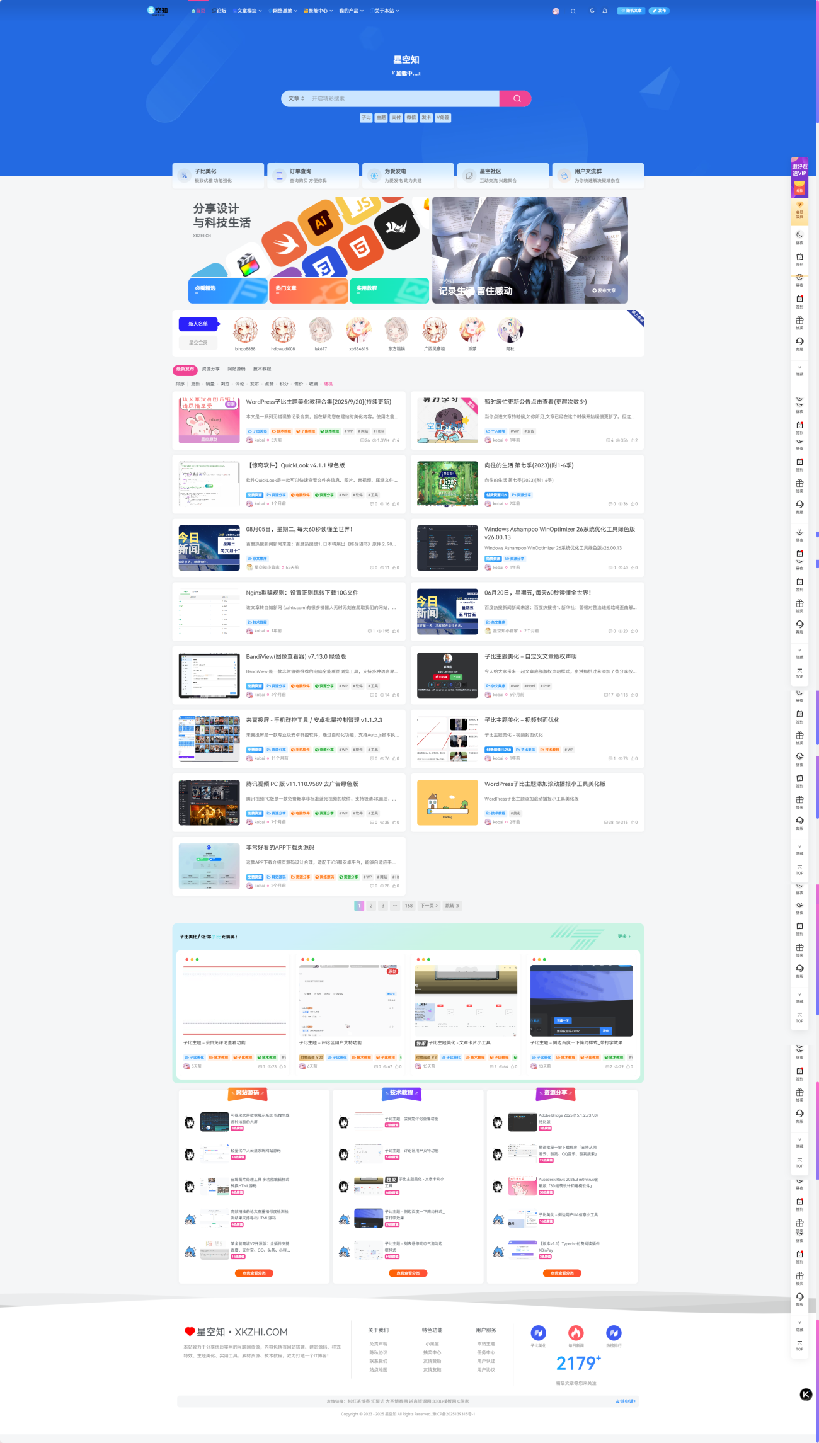Open 论坛 in the navigation
This screenshot has height=1443, width=819.
220,11
